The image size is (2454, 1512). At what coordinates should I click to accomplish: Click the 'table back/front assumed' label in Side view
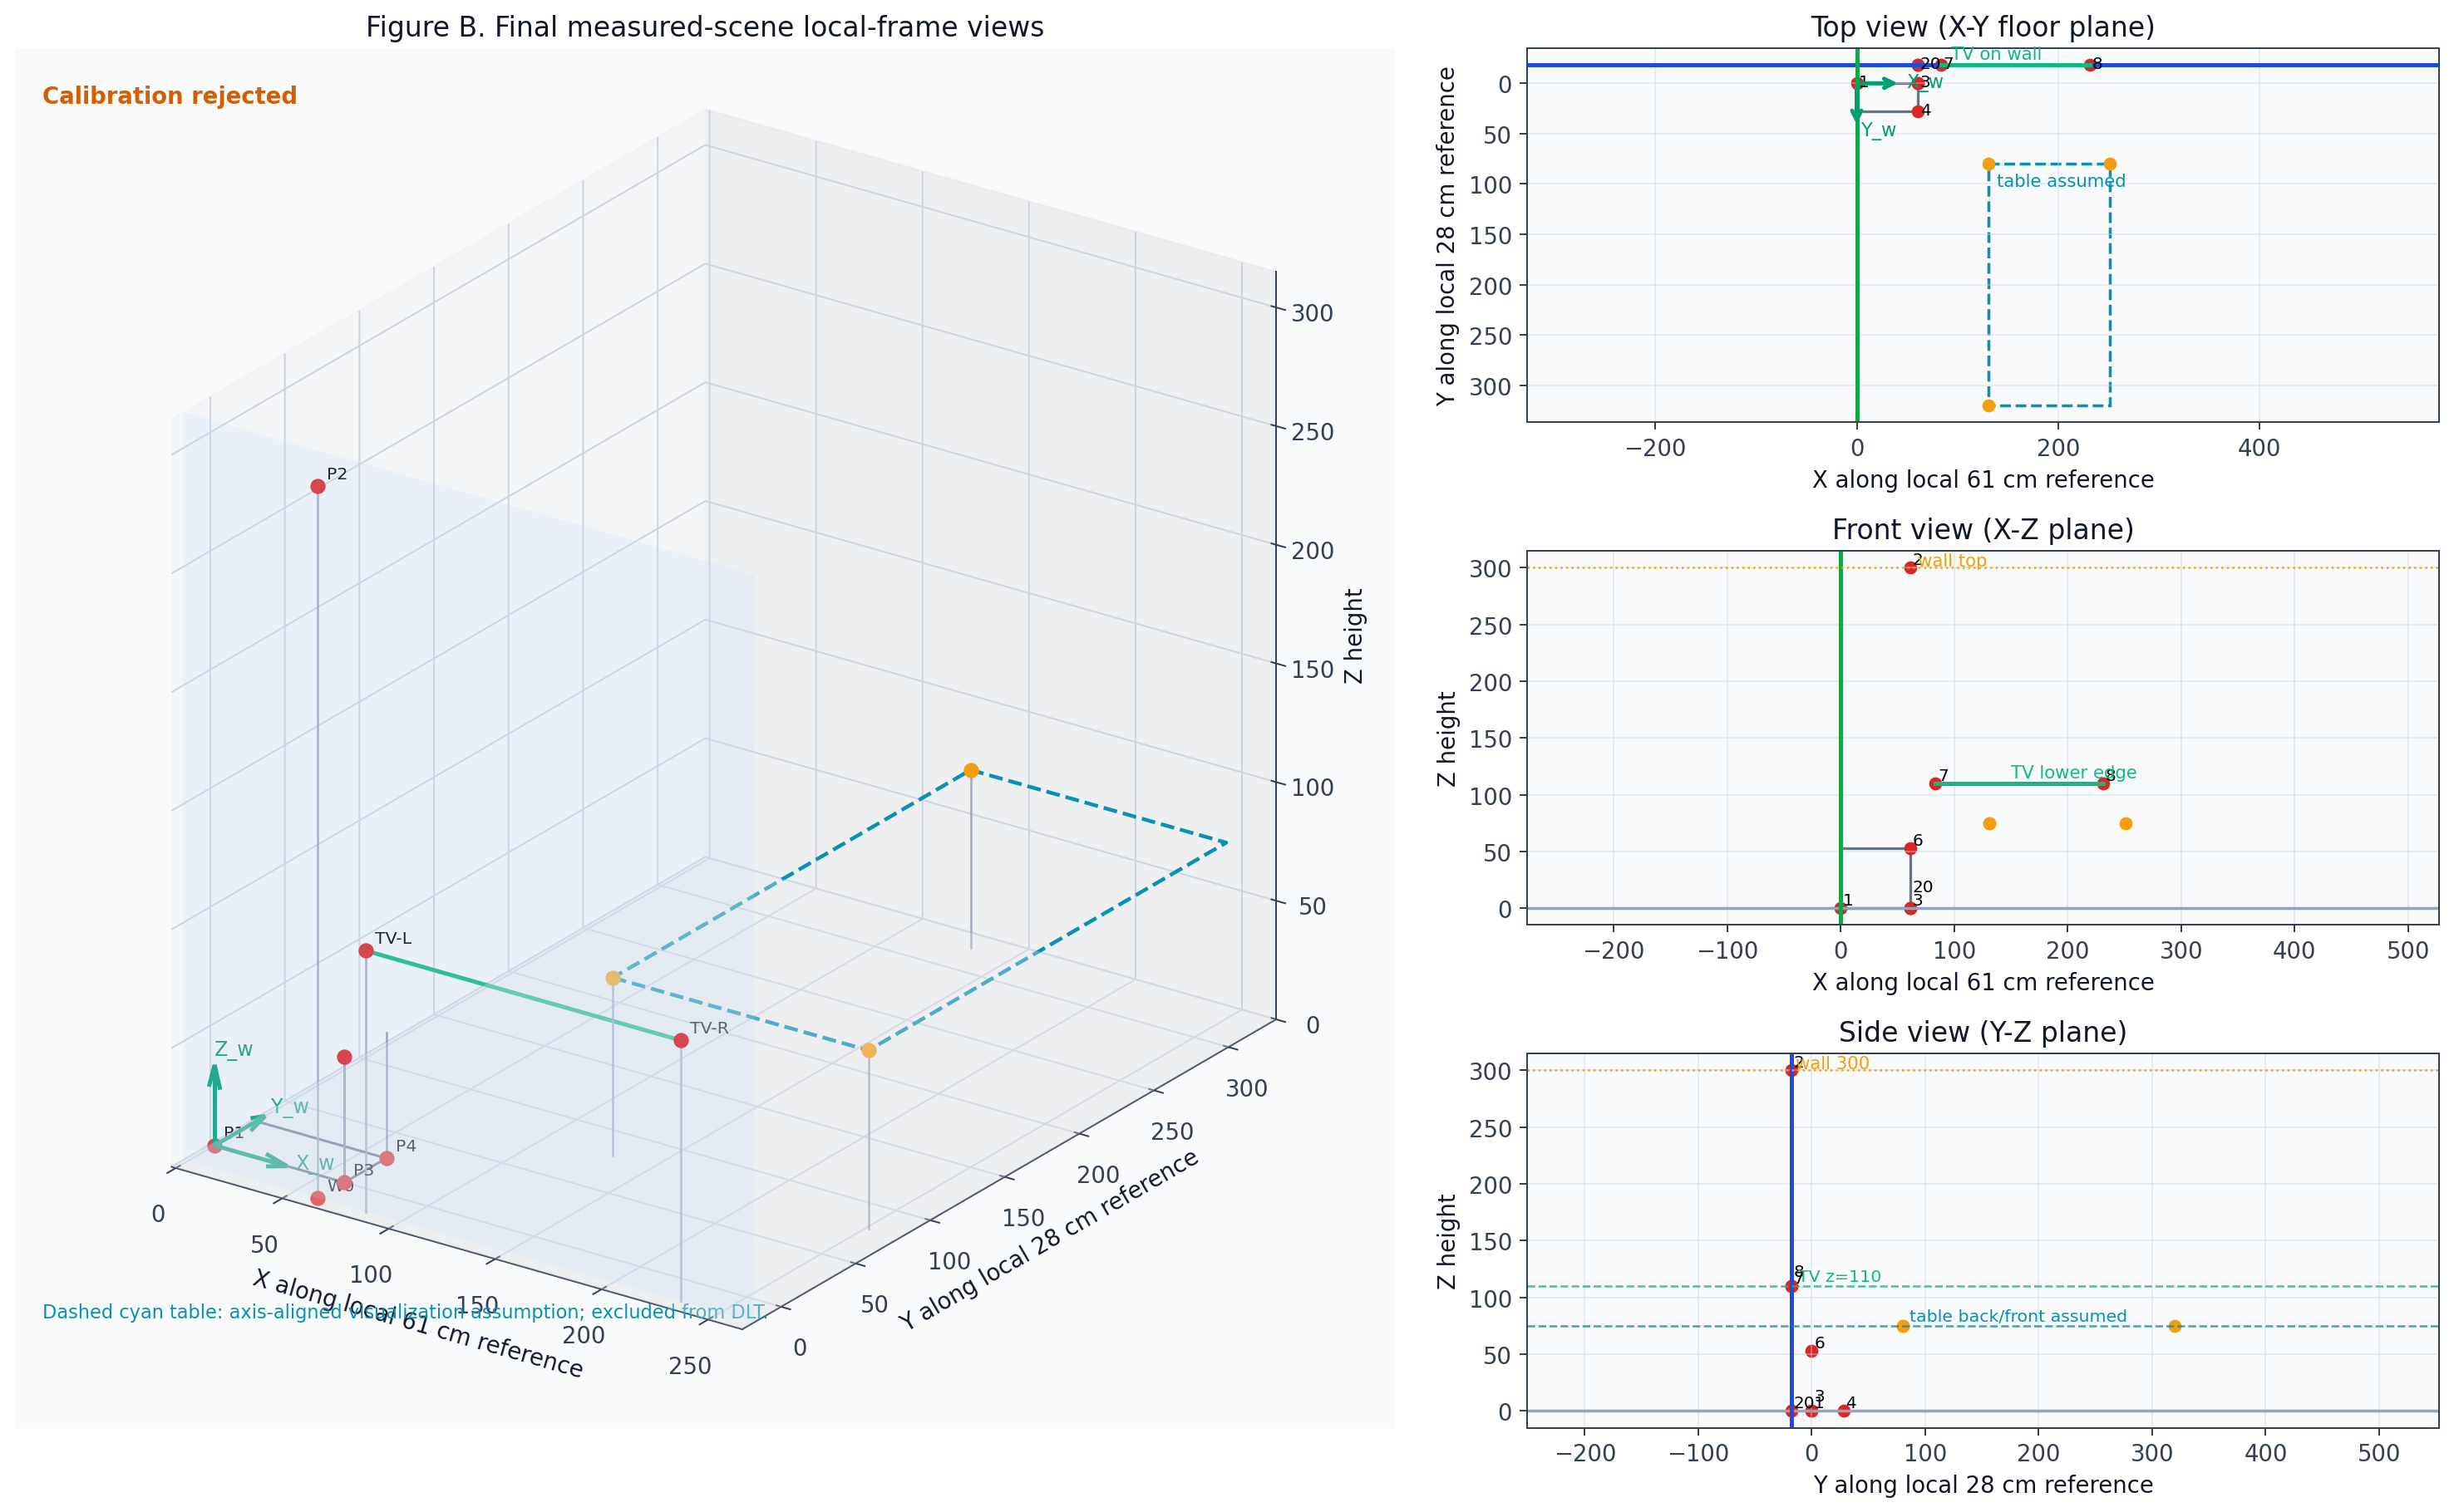click(x=2018, y=1316)
